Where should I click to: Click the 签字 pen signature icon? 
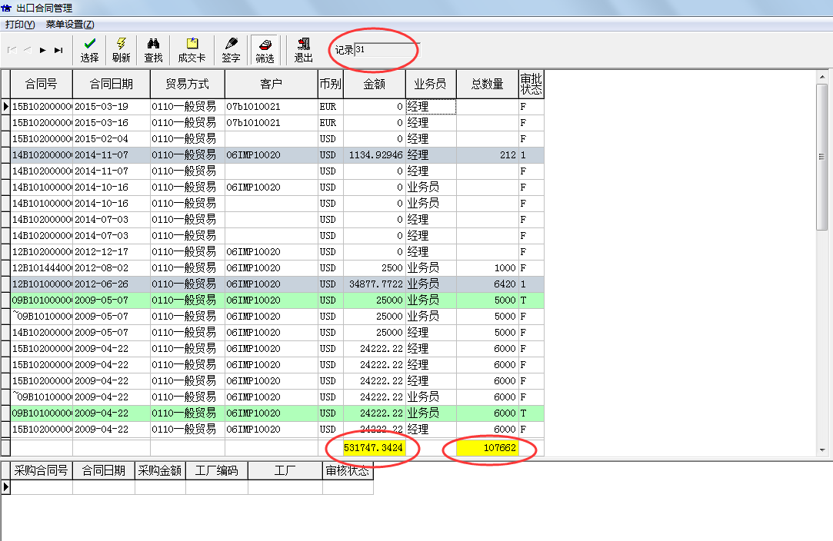click(x=231, y=50)
